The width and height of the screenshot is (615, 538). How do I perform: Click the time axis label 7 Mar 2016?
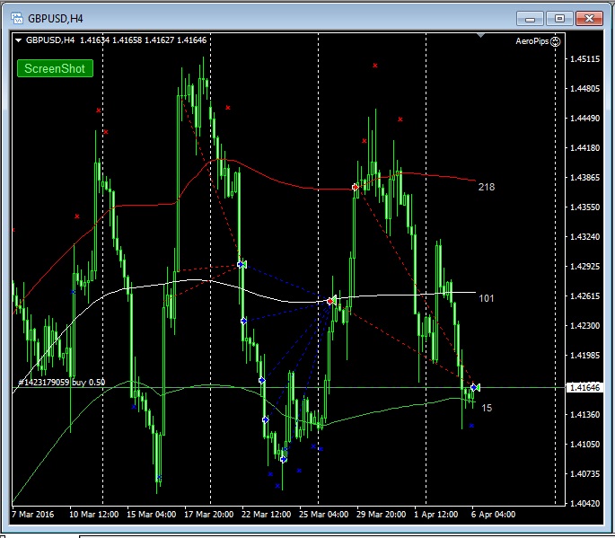click(x=33, y=514)
